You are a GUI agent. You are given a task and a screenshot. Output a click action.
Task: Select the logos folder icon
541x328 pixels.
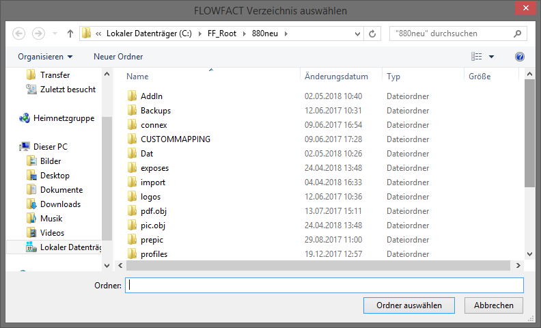(132, 196)
